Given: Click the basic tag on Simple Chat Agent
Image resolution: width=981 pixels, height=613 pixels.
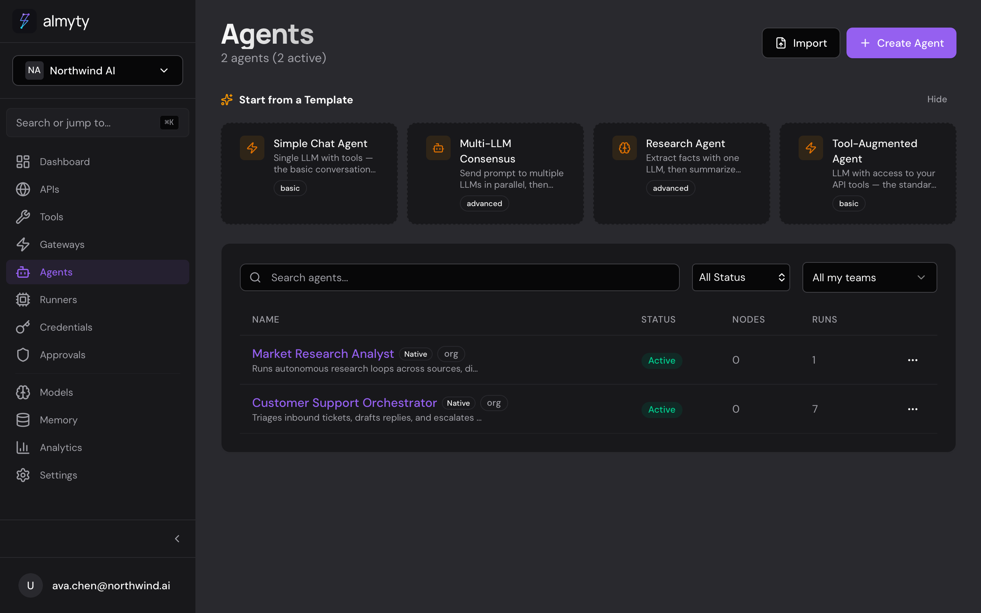Looking at the screenshot, I should pyautogui.click(x=290, y=188).
